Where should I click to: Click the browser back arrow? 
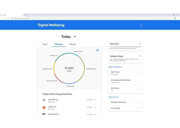coord(2,18)
